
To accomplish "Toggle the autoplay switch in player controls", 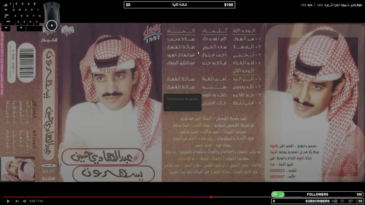I will click(x=334, y=201).
